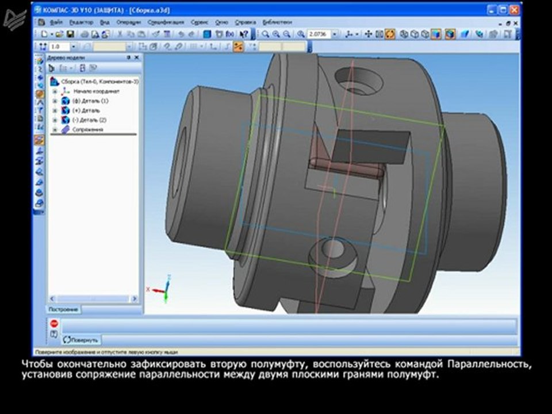Toggle the orange snap percent icon

[x=238, y=47]
